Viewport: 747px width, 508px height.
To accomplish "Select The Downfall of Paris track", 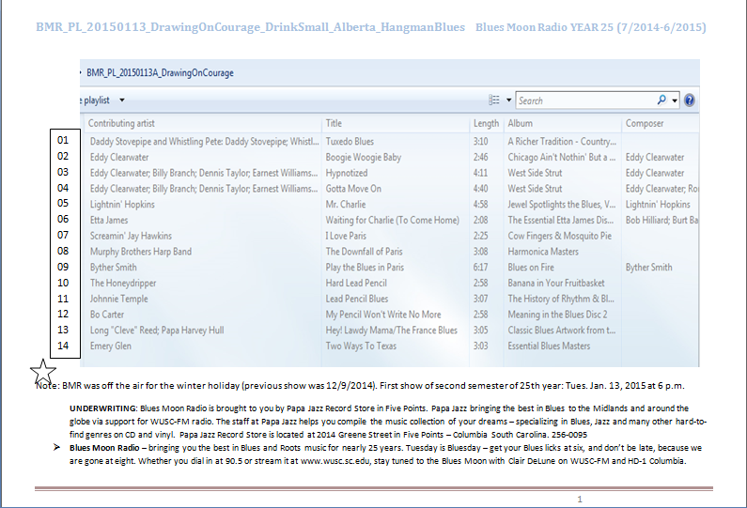I will [364, 252].
